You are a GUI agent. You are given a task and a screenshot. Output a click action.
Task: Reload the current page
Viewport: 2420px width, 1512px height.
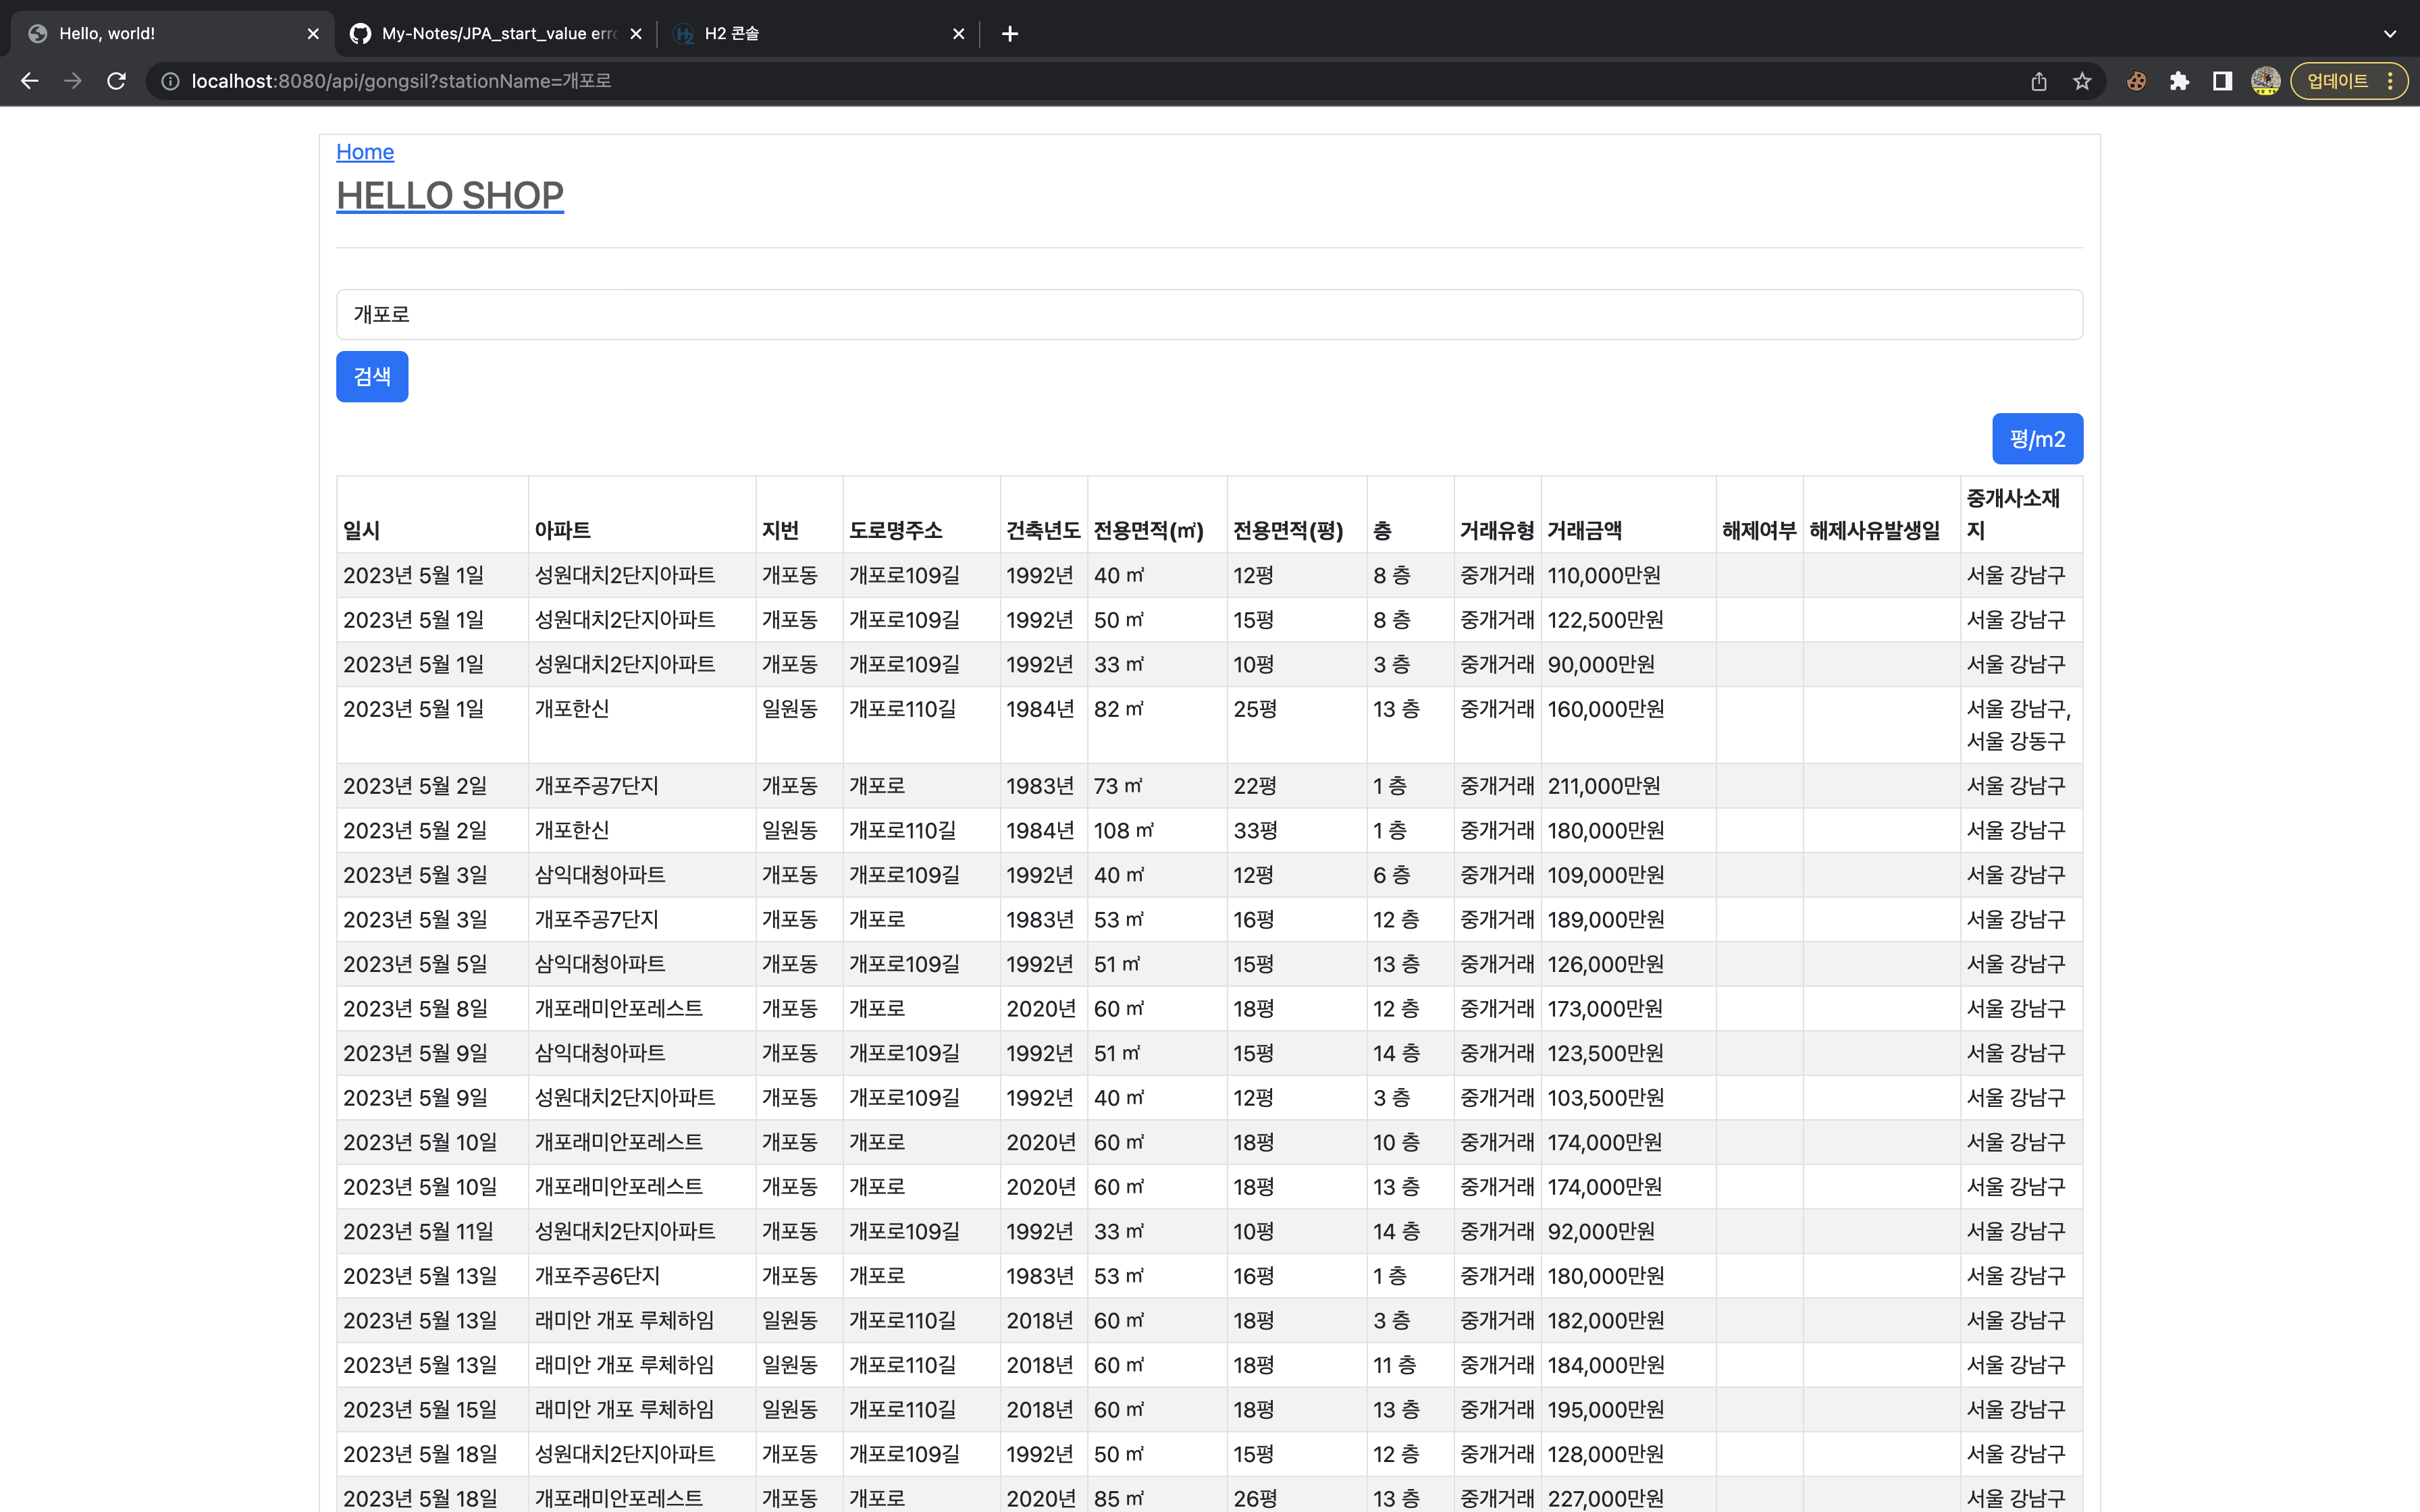point(116,81)
